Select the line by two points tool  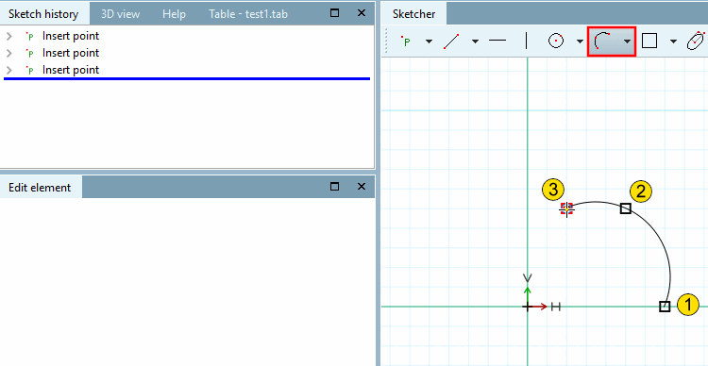(x=451, y=42)
